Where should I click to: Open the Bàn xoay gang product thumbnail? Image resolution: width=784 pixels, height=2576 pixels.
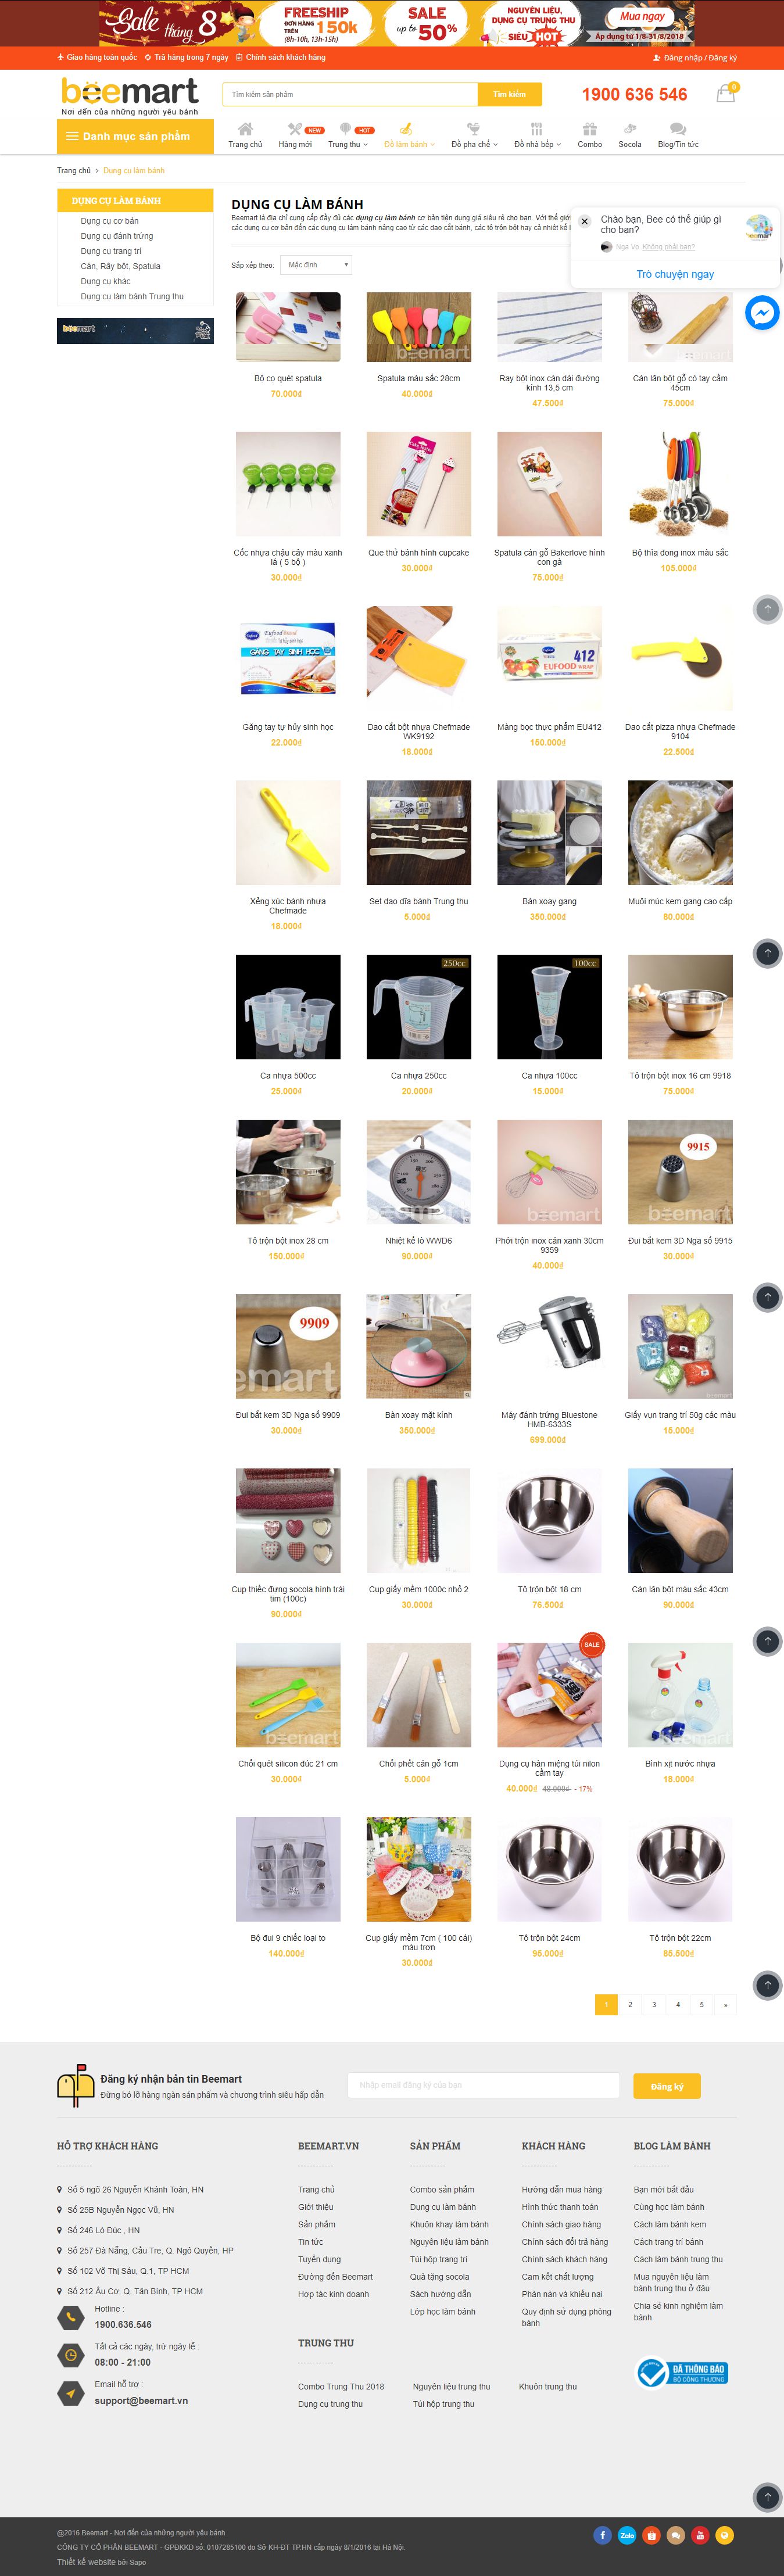coord(549,833)
